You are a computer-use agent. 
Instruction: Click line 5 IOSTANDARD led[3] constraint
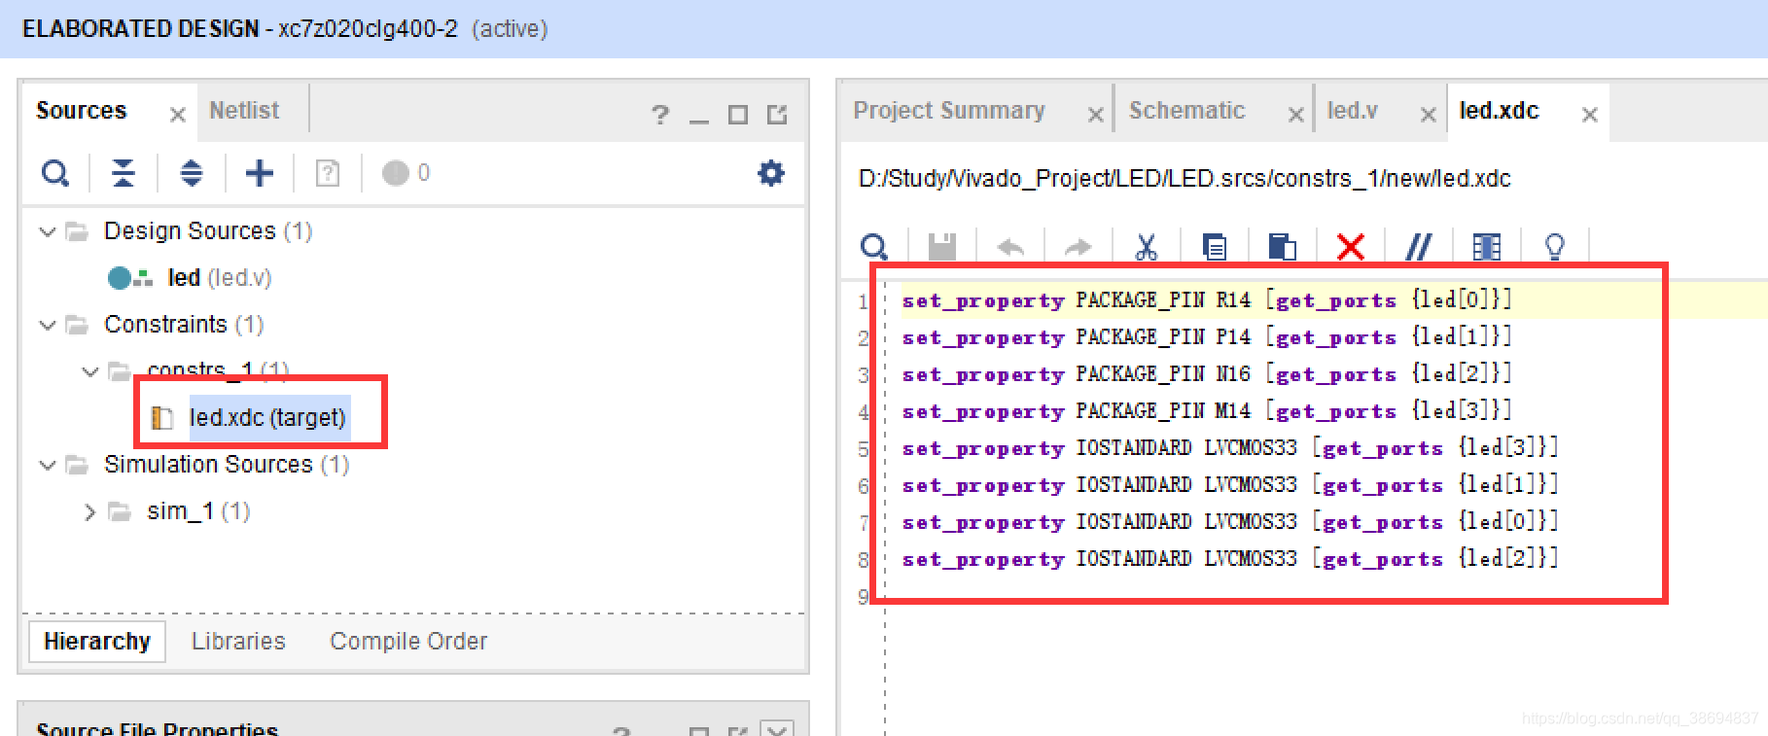(1230, 448)
